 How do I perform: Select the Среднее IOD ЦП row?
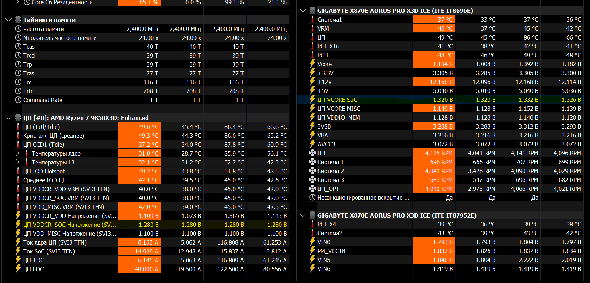tap(151, 180)
